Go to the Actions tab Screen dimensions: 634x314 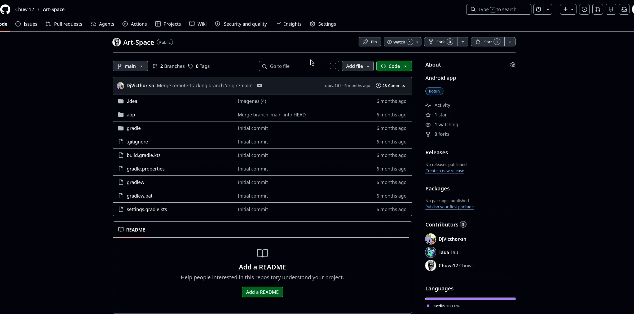(x=135, y=24)
